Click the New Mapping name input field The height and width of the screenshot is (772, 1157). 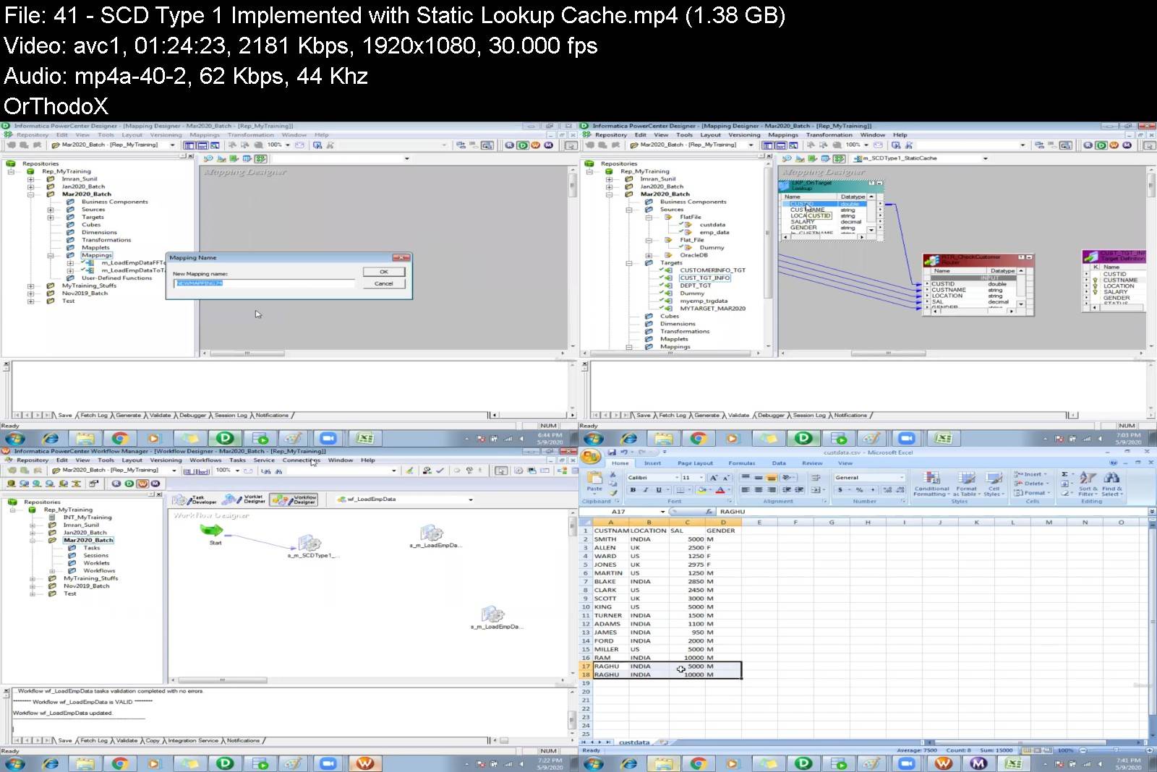click(264, 283)
